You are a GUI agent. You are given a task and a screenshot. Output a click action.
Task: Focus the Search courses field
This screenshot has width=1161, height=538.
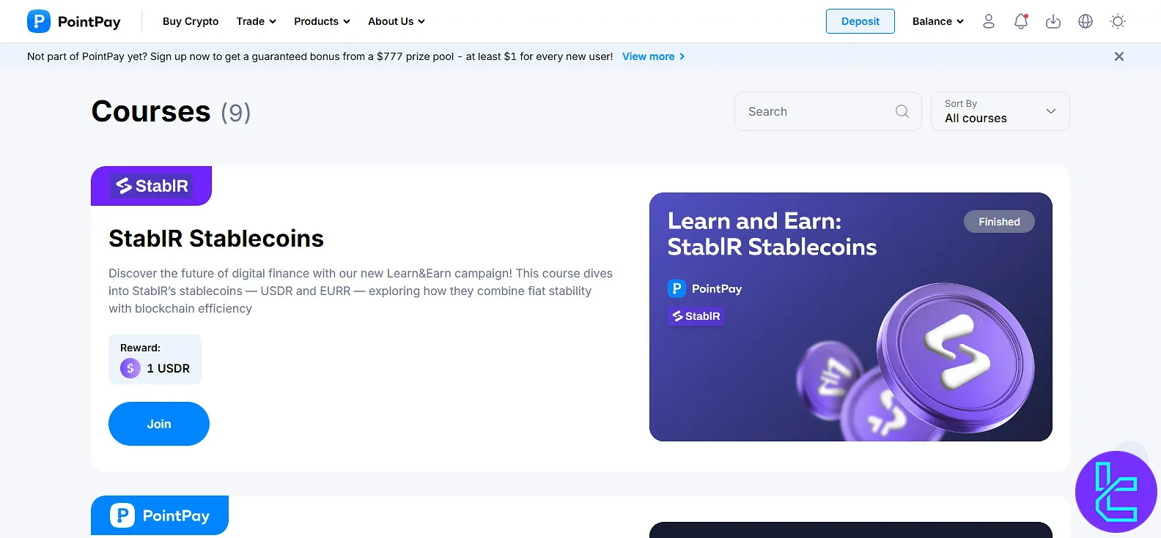[828, 111]
